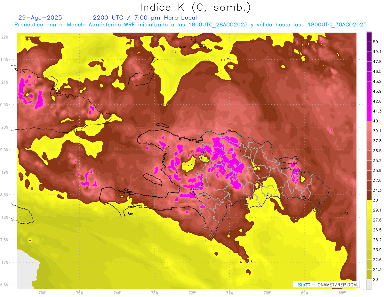Pick the magenta colorbar segment between 40 and 41.3
Viewport: 384px width, 297px height.
(369, 116)
